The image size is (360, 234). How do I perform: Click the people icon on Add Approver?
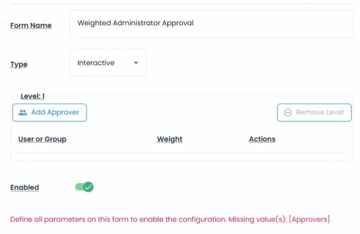point(22,113)
